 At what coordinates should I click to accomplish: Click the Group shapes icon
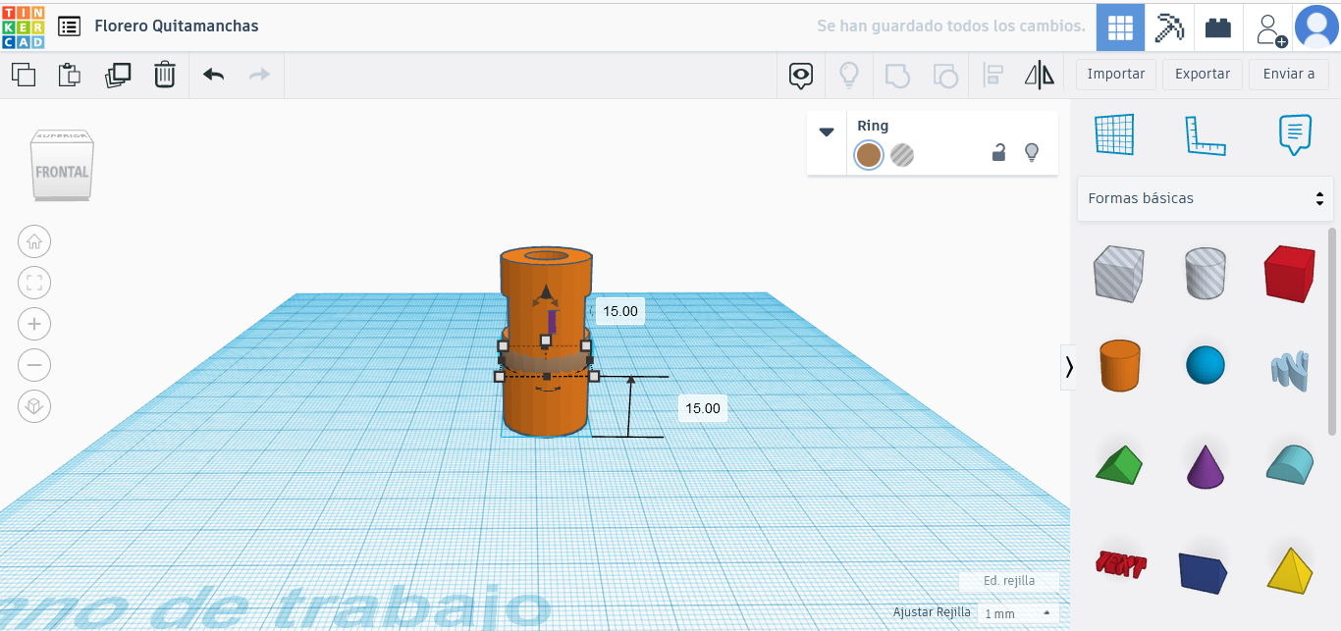897,75
